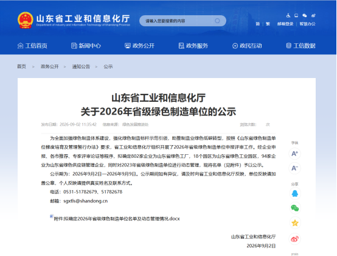Viewport: 337px width, 256px height.
Task: Share to Qzone star icon
Action: pyautogui.click(x=295, y=223)
